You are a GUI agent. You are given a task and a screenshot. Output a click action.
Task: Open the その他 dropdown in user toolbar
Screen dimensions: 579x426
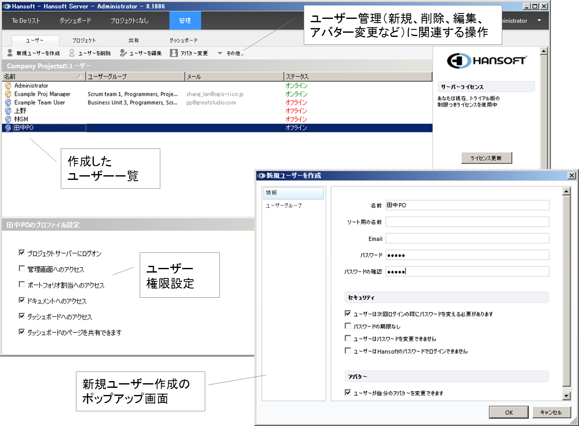(x=231, y=53)
